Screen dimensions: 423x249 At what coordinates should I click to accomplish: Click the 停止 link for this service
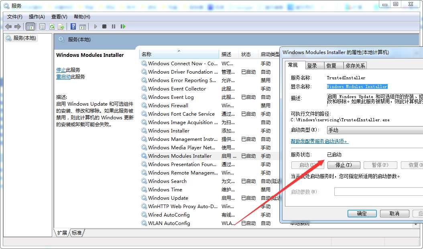(61, 70)
